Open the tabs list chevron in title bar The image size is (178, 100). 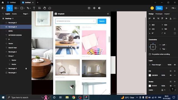tap(155, 2)
